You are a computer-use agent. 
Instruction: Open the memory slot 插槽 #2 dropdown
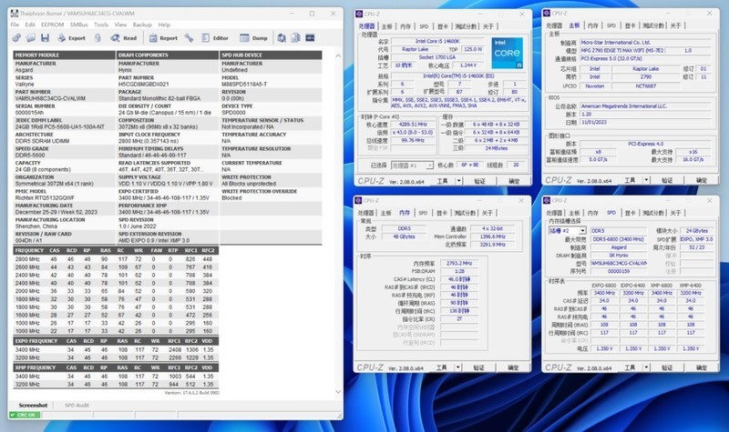(x=567, y=231)
